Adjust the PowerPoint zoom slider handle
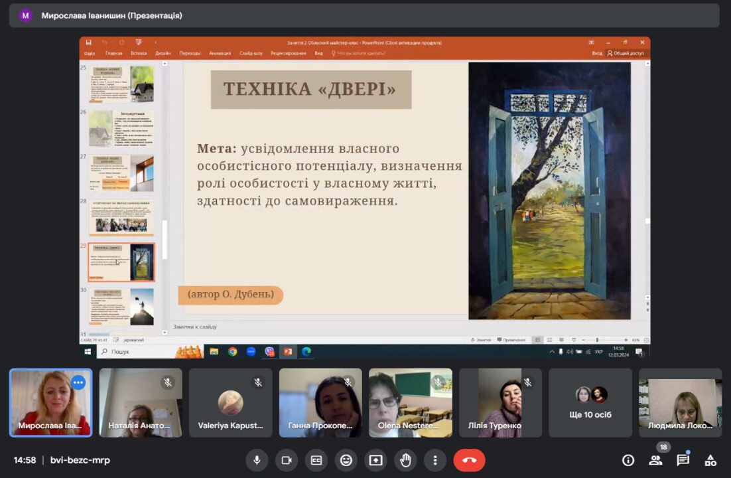 click(x=597, y=340)
